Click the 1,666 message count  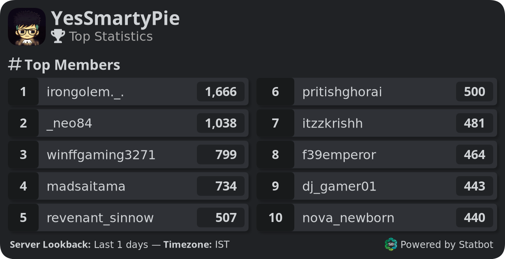[221, 92]
